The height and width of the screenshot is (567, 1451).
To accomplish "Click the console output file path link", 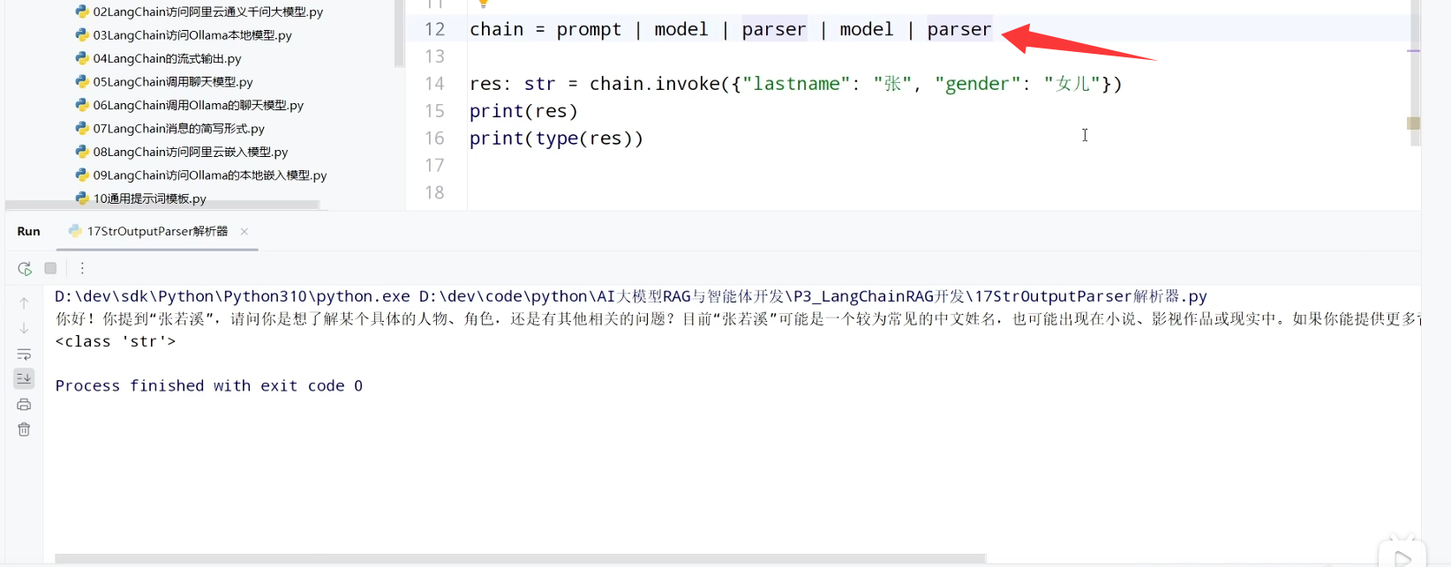I will 813,296.
